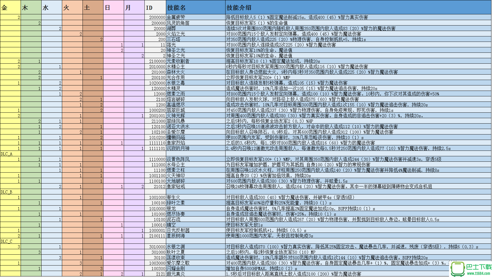The height and width of the screenshot is (277, 492).
Task: Click the 技能名 header cell
Action: [x=196, y=7]
